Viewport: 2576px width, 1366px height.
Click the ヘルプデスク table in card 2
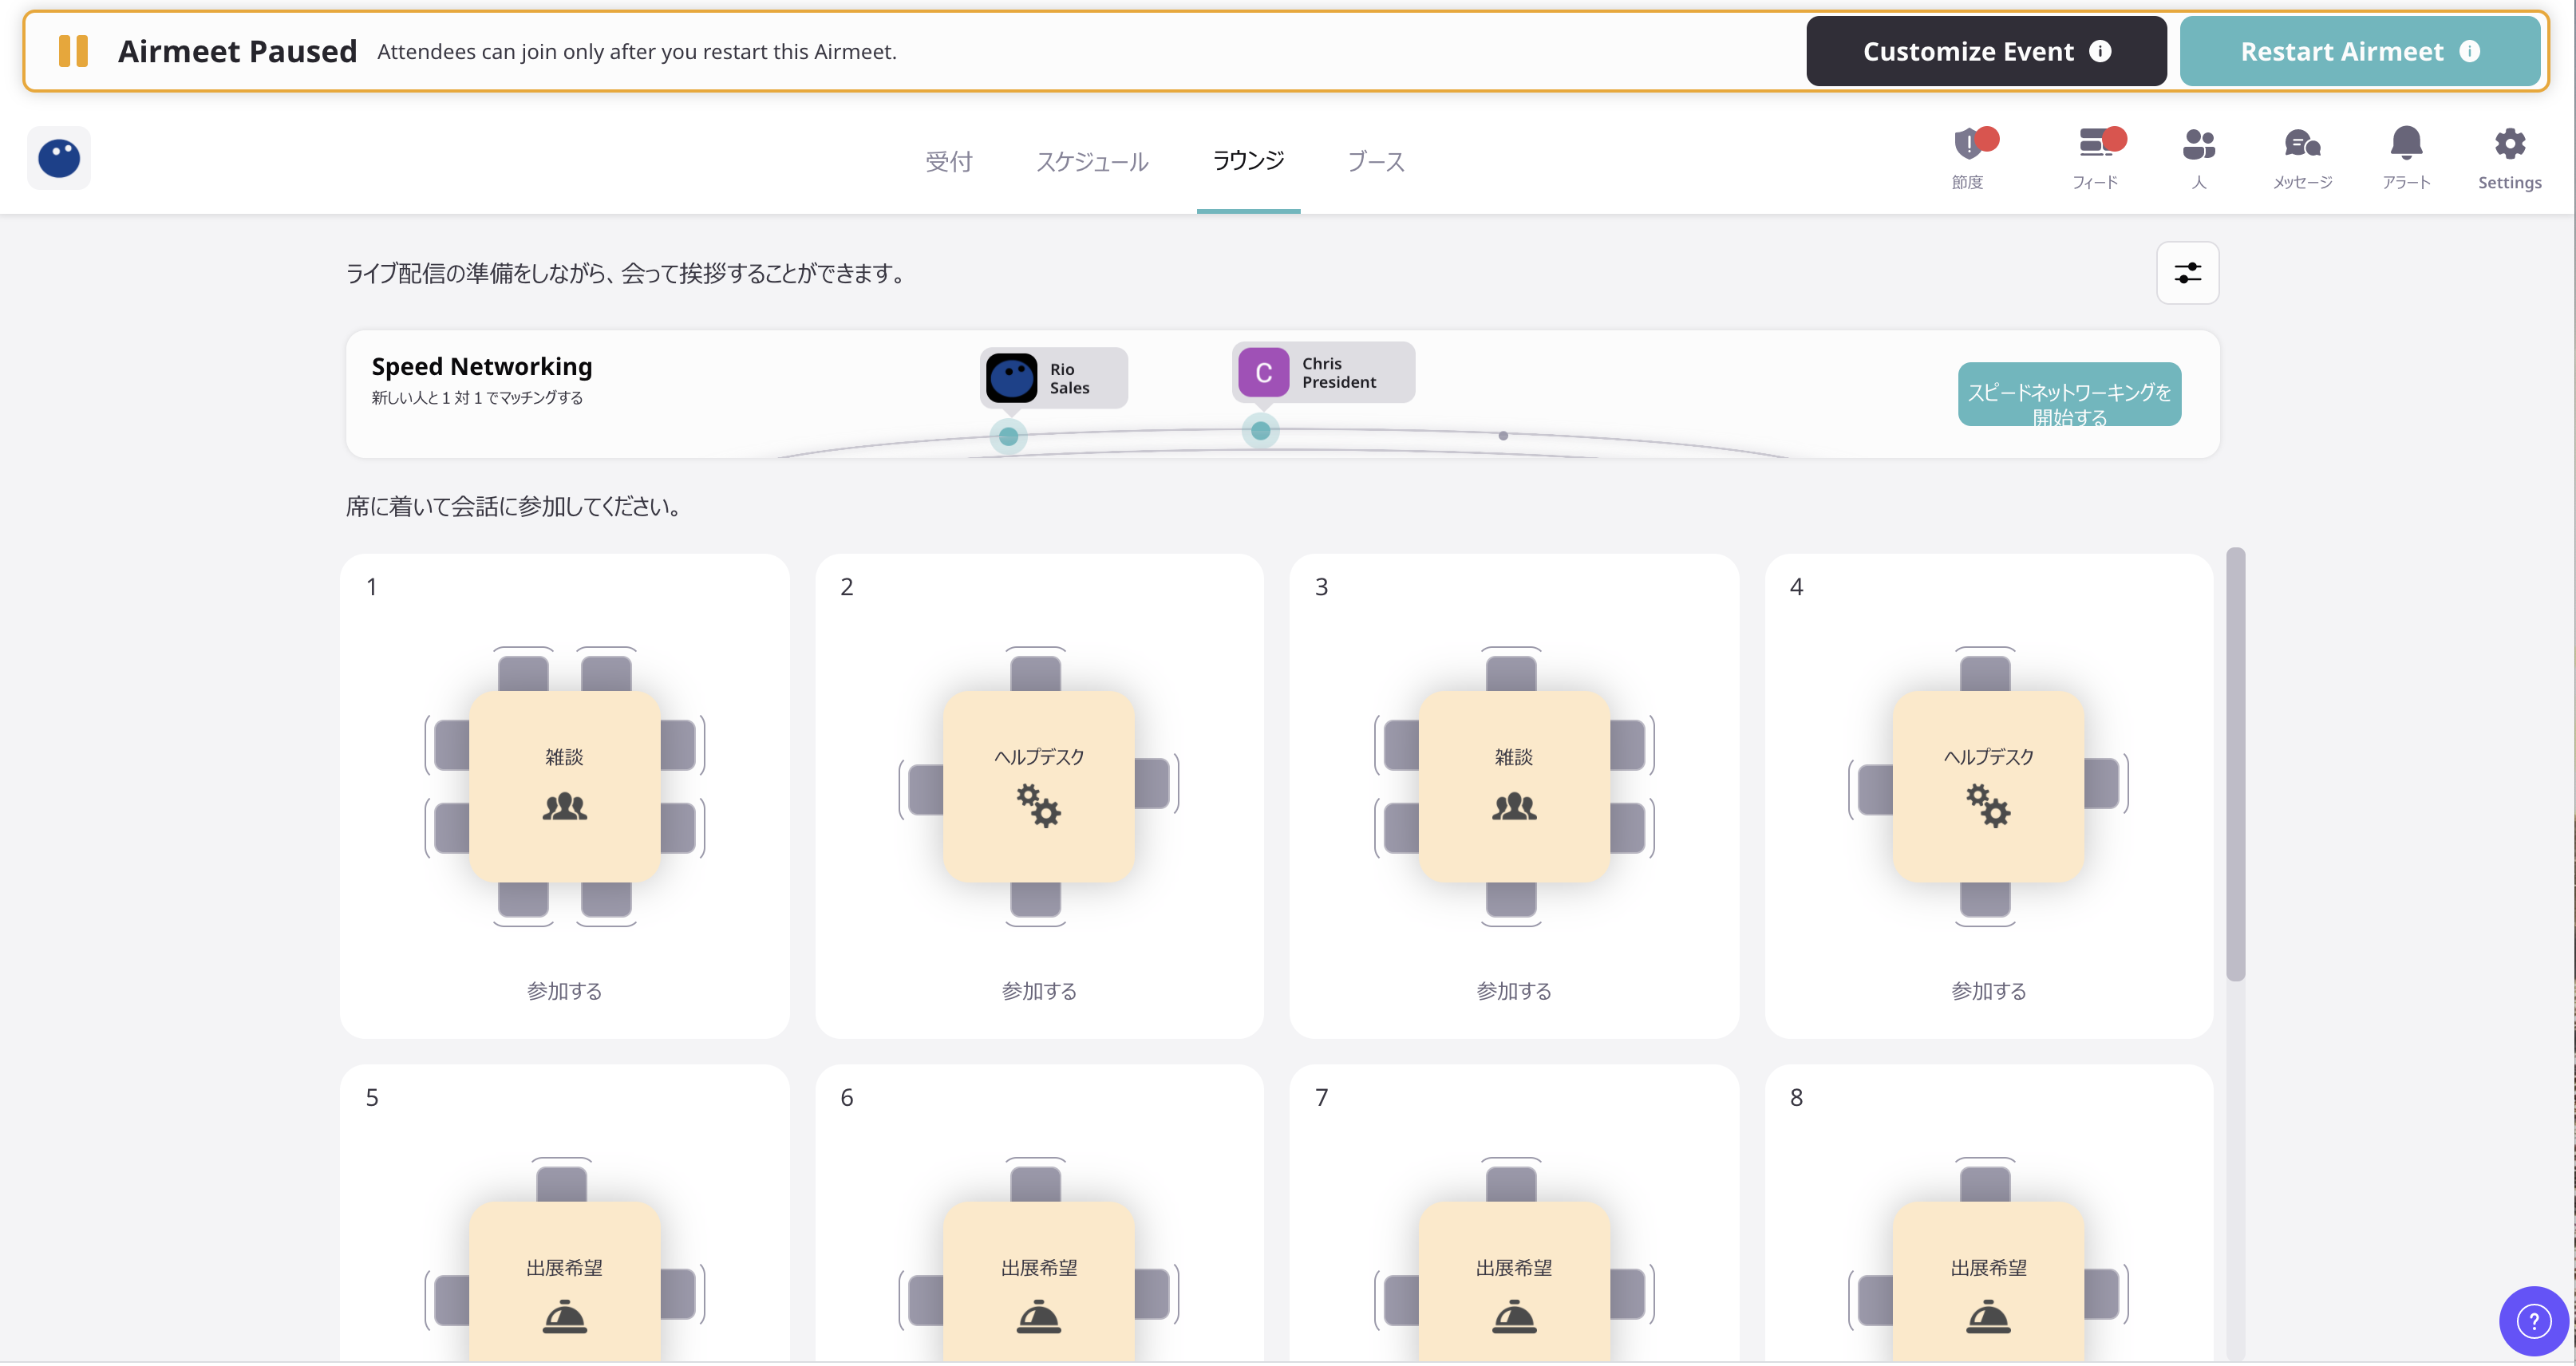1039,786
